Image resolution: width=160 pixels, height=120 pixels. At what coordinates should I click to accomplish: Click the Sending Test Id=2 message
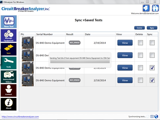point(80,58)
